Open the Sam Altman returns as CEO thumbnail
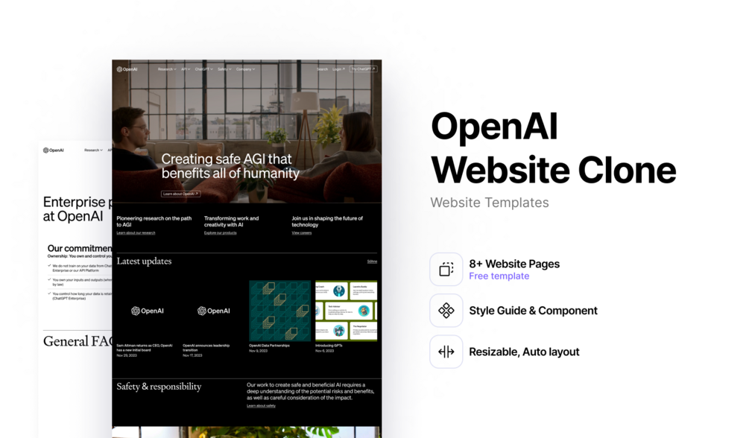Viewport: 749px width, 438px height. [x=147, y=311]
